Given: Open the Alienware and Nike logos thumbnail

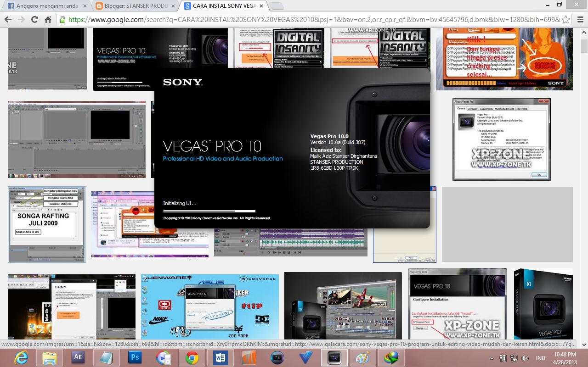Looking at the screenshot, I should tap(210, 306).
